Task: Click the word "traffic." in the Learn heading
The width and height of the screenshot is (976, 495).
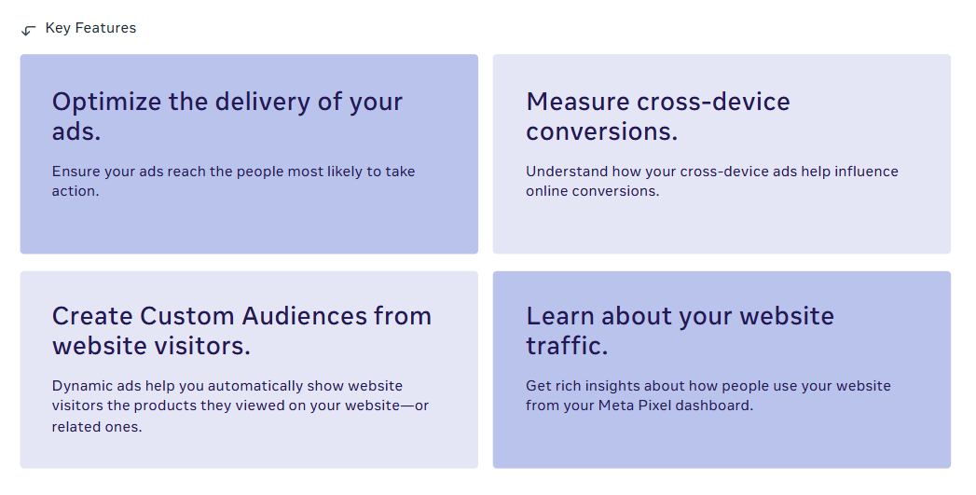Action: tap(567, 346)
